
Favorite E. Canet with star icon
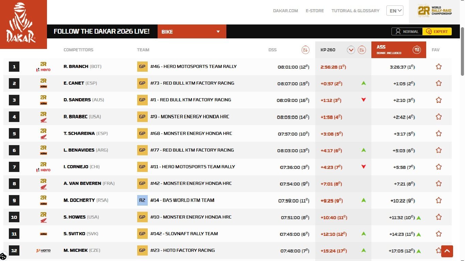click(439, 83)
